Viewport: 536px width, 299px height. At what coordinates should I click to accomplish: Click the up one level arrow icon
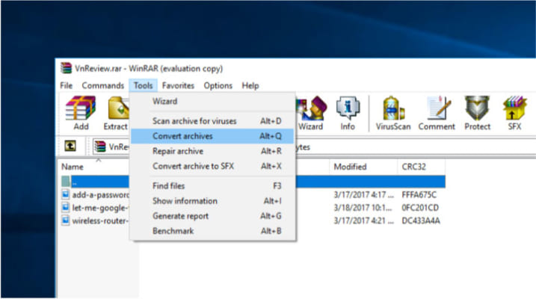(x=70, y=147)
